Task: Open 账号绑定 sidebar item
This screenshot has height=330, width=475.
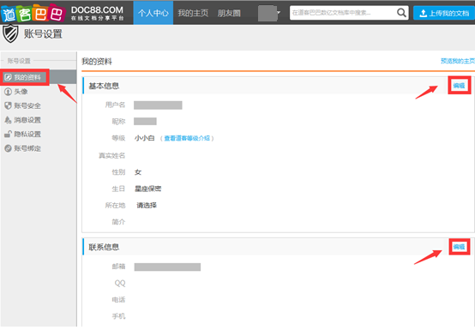Action: click(x=27, y=148)
